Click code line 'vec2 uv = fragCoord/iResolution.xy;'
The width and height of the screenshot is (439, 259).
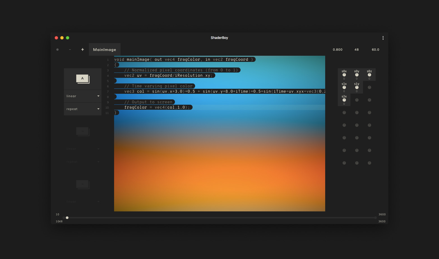click(x=168, y=75)
